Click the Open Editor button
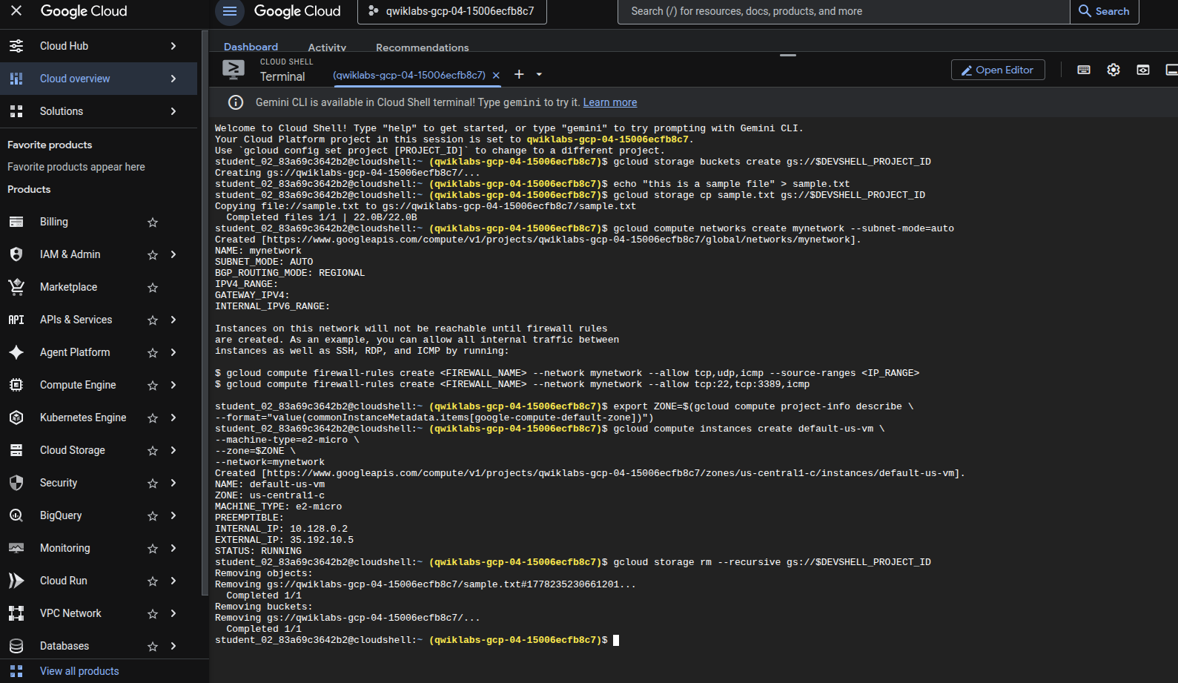Image resolution: width=1178 pixels, height=683 pixels. click(998, 70)
